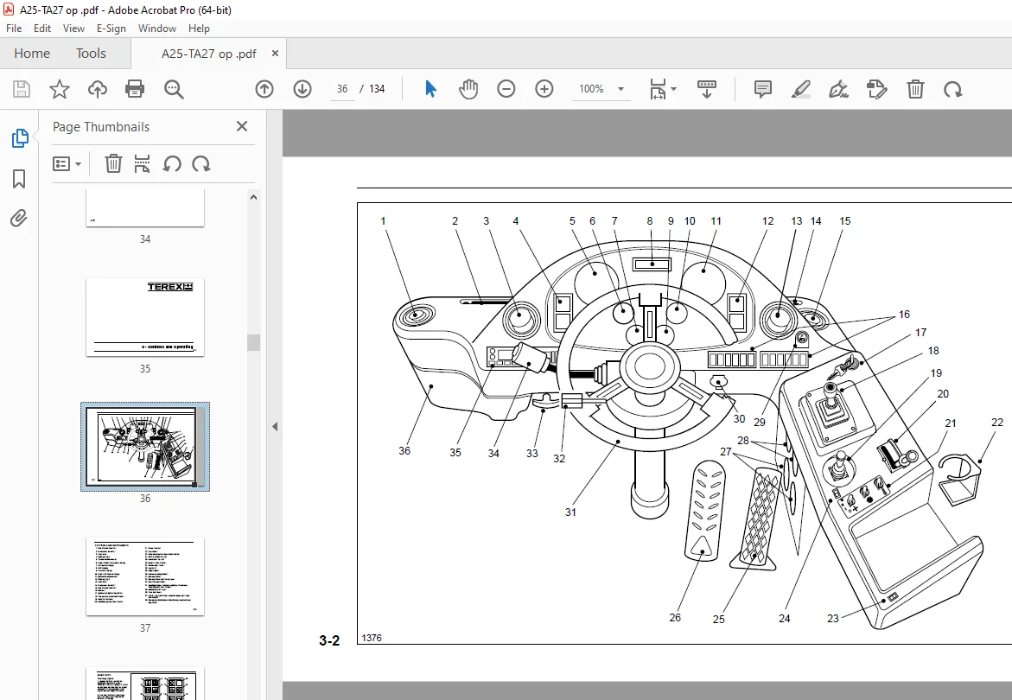
Task: Switch to the Home tab
Action: point(32,54)
